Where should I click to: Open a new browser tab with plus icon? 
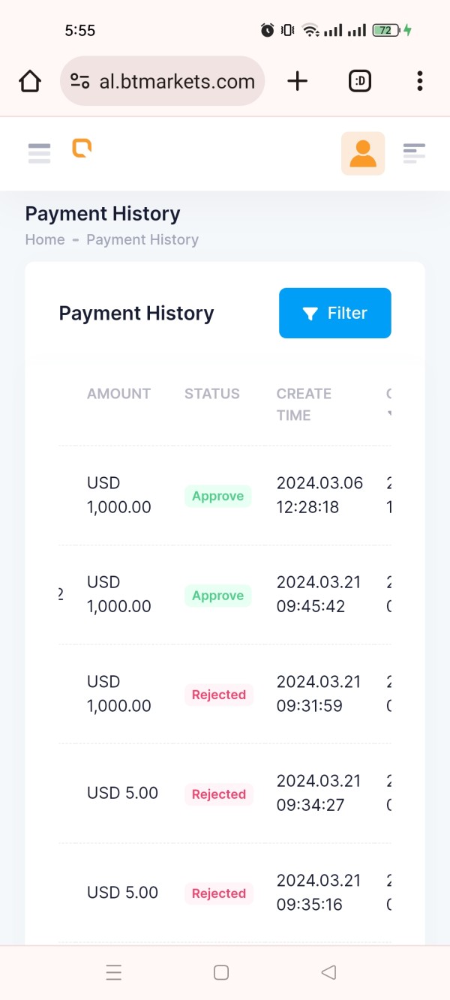(x=298, y=81)
